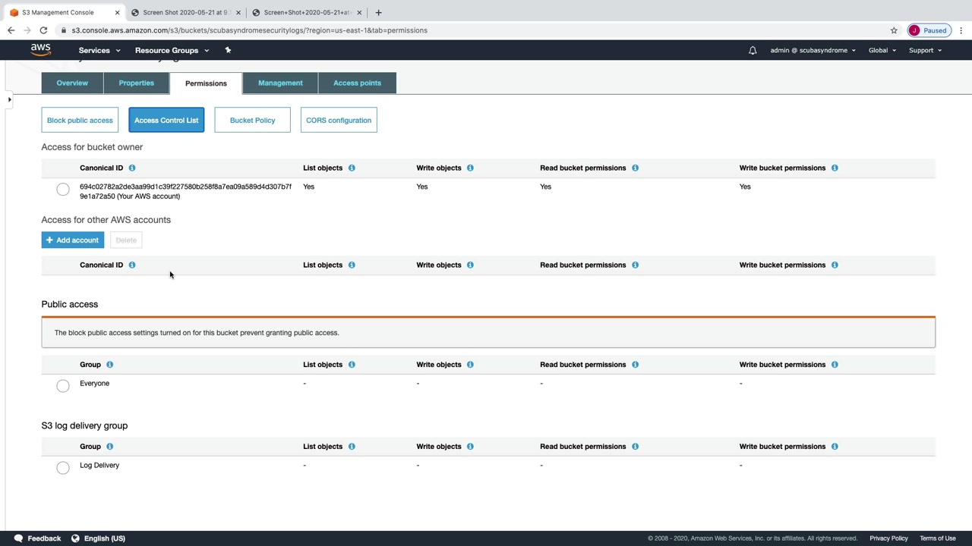Bookmark this page with the star icon
Screen dimensions: 972x546
[894, 30]
